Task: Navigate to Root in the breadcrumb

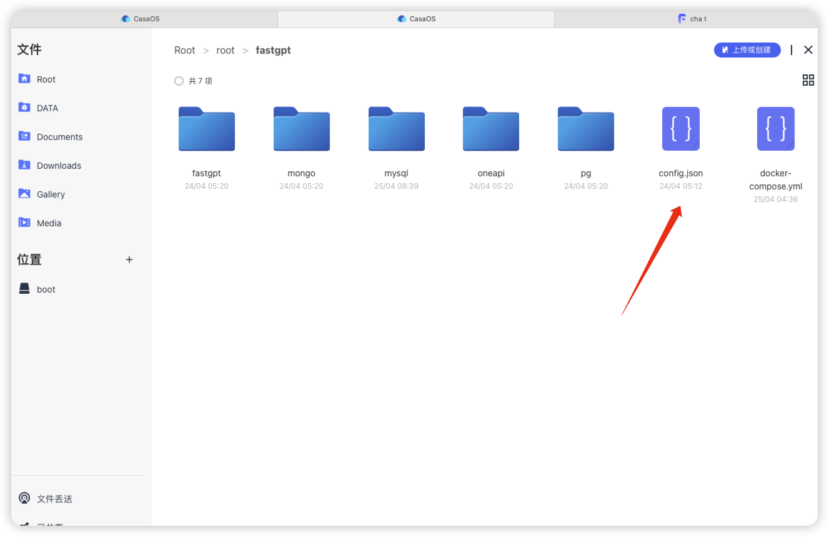Action: click(x=185, y=51)
